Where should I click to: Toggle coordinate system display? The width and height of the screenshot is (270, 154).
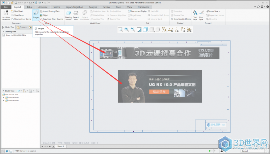click(x=189, y=30)
